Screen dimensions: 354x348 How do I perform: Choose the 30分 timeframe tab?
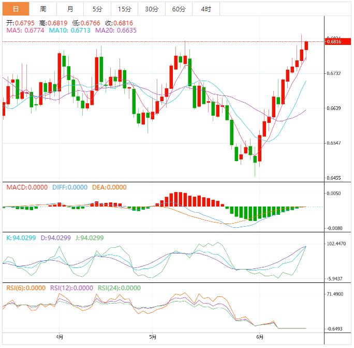tap(152, 9)
